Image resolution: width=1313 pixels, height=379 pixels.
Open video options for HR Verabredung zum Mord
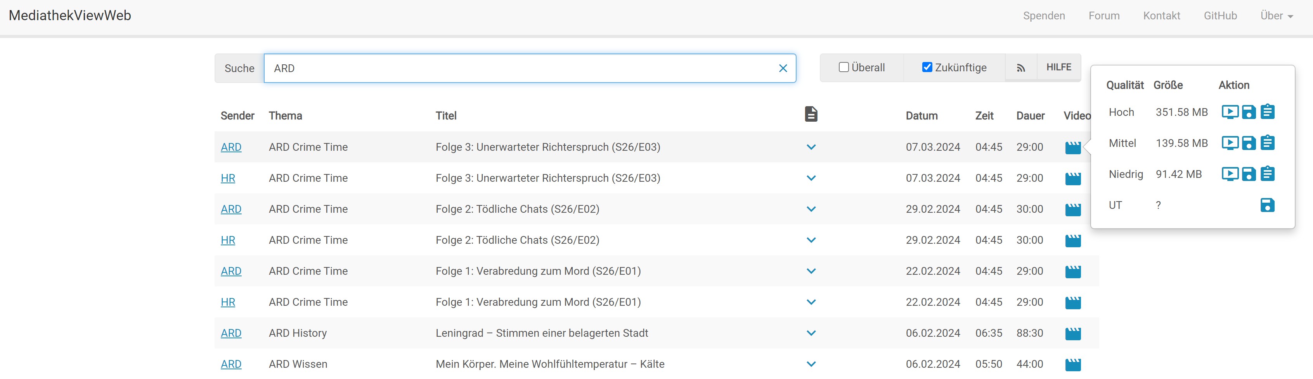pyautogui.click(x=1073, y=303)
